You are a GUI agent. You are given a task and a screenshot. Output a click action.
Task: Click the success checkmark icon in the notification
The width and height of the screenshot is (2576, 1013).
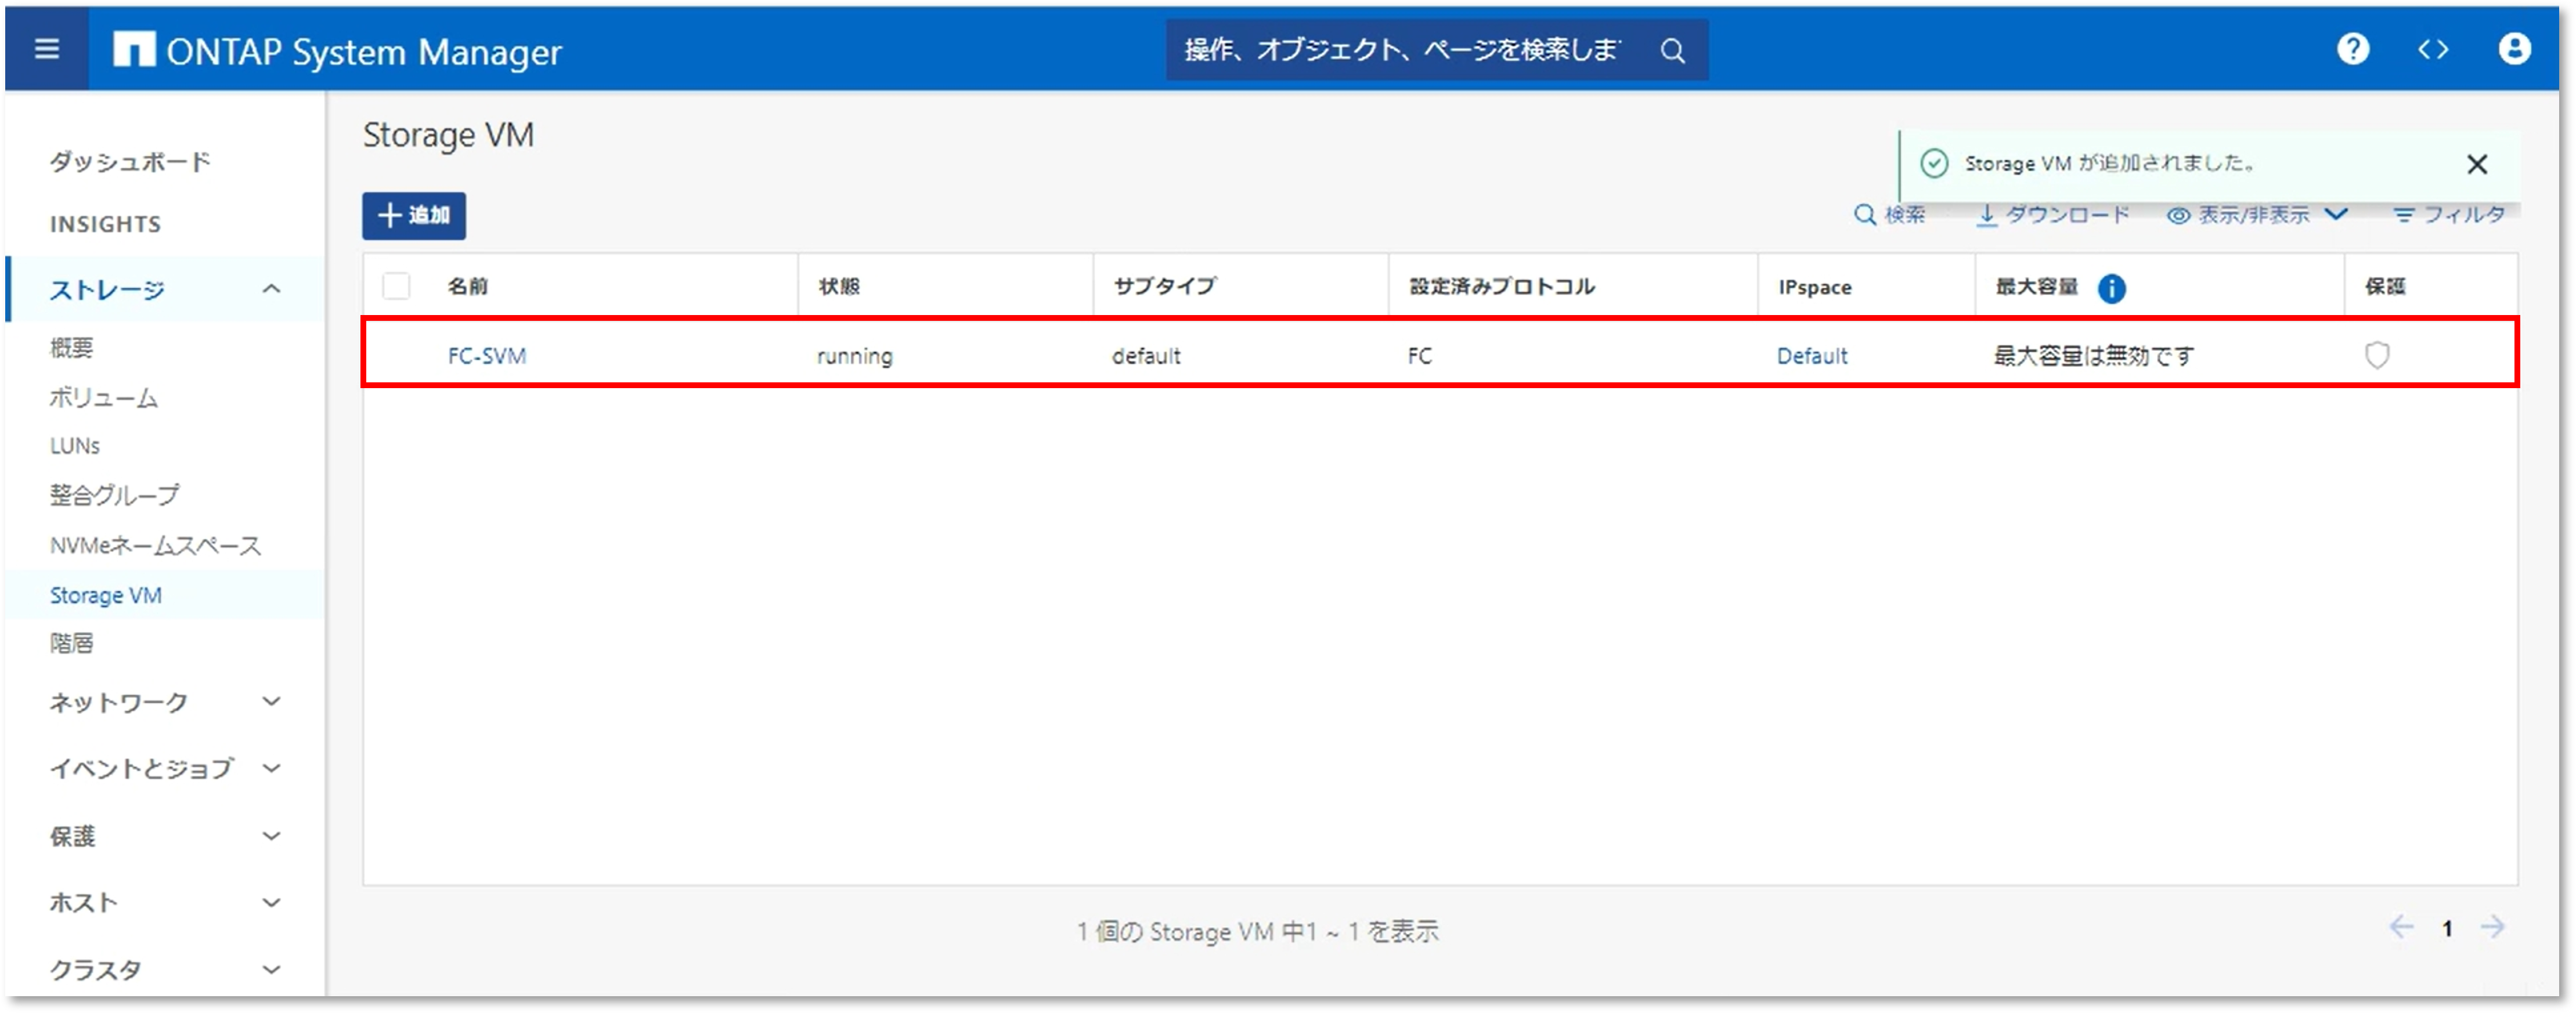[1933, 164]
